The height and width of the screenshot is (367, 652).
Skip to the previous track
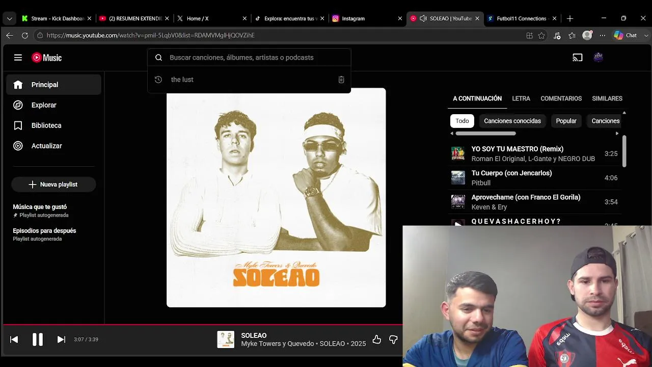point(14,339)
